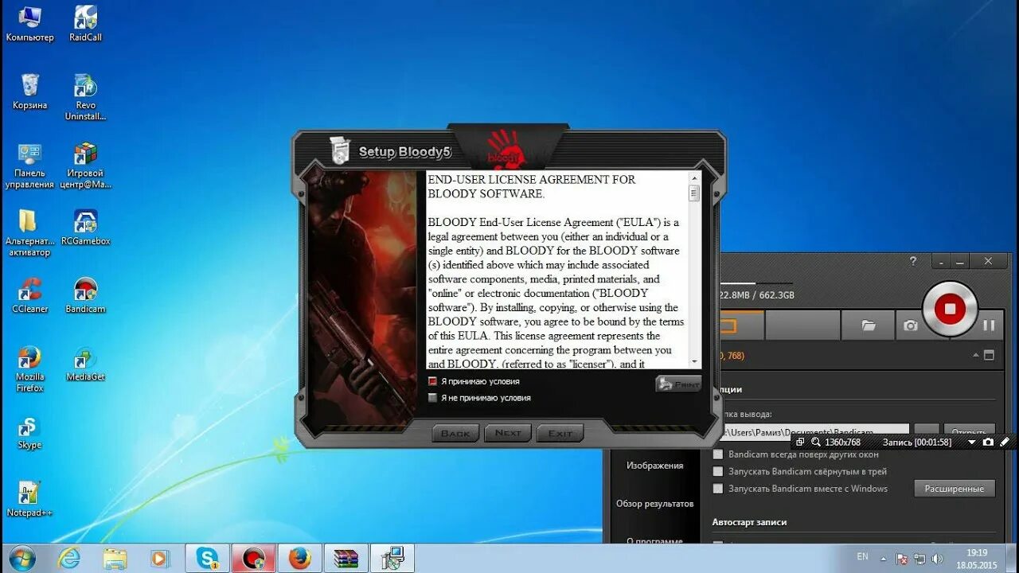1019x573 pixels.
Task: Pause the recording in Bandicam
Action: click(x=987, y=325)
